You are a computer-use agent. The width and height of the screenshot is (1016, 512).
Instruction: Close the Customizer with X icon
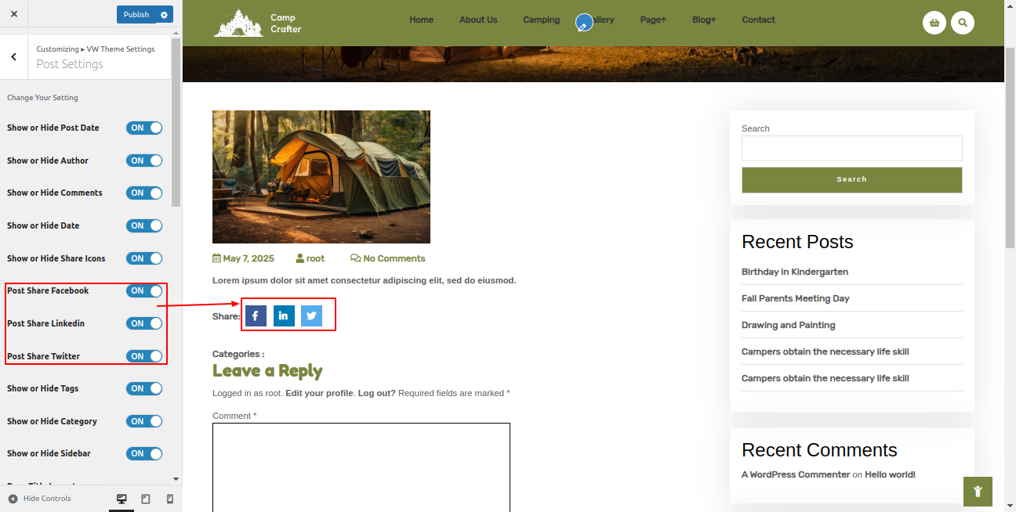[14, 14]
